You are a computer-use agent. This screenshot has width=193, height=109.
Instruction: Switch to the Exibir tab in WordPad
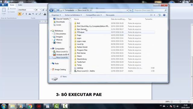[20, 5]
